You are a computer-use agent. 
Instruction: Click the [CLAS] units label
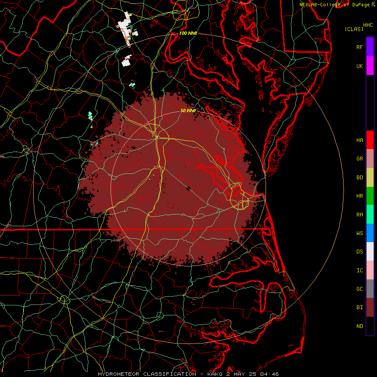click(354, 29)
